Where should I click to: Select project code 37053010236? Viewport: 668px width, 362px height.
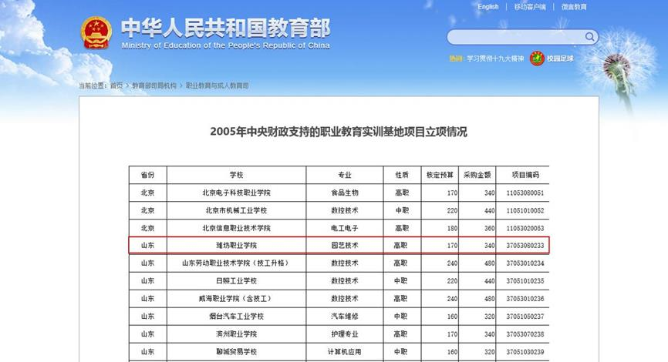[x=525, y=299]
